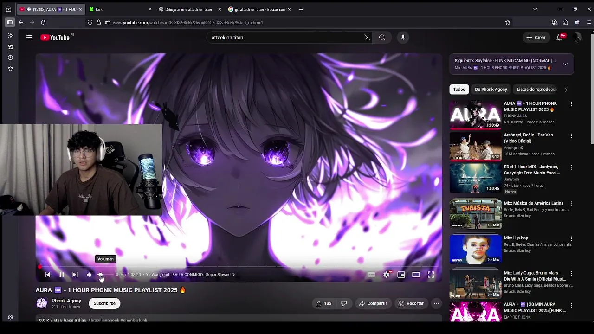
Task: Open the Phonk Agony channel name
Action: point(66,301)
